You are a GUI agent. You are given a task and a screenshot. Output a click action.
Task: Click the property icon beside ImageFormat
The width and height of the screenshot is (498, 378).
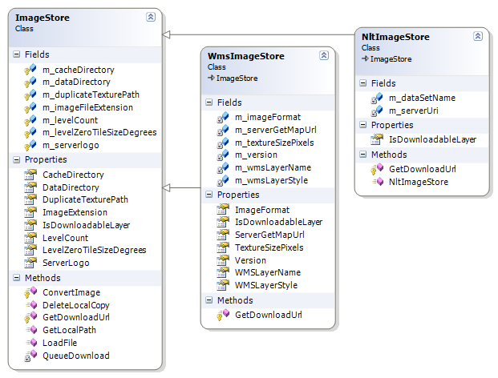pyautogui.click(x=223, y=210)
